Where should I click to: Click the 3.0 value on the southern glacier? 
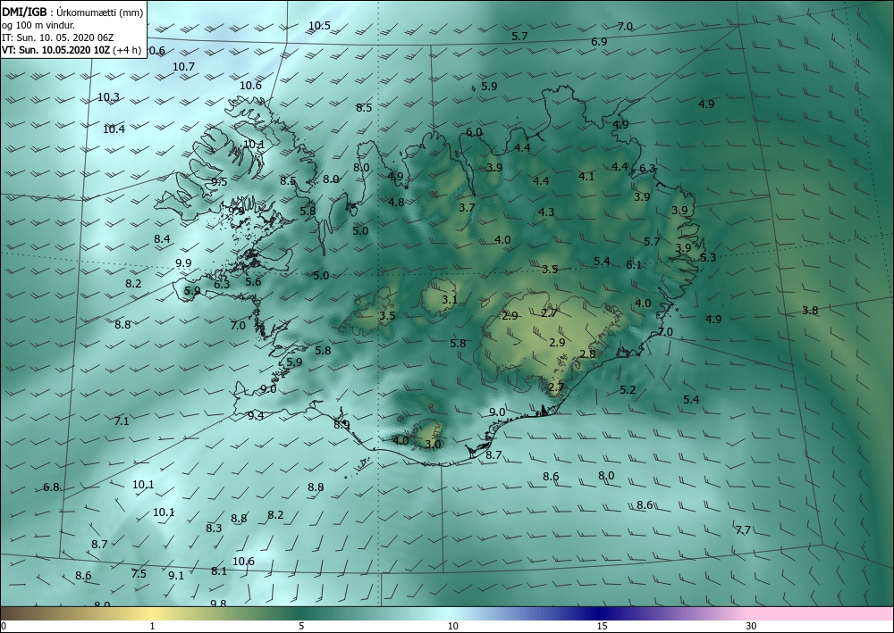(433, 444)
